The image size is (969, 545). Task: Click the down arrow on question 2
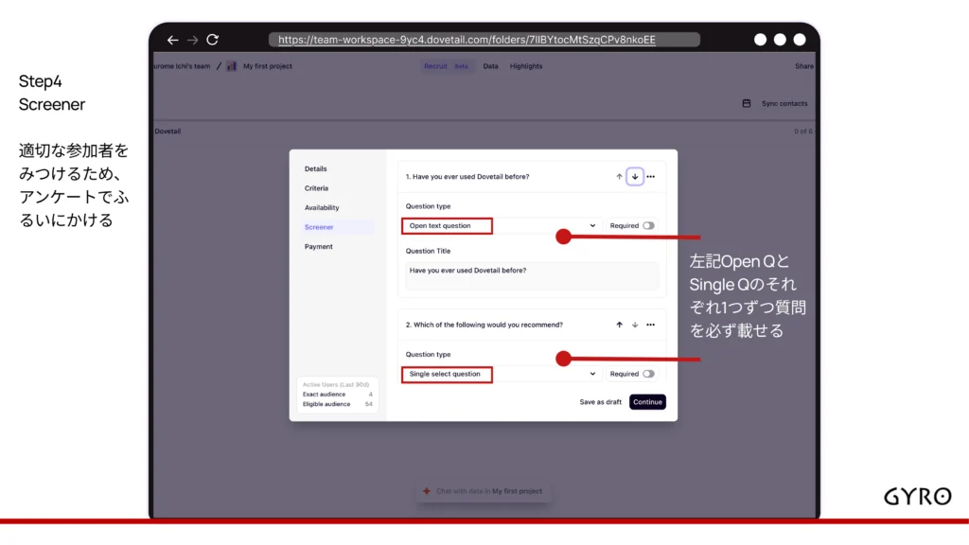(635, 325)
